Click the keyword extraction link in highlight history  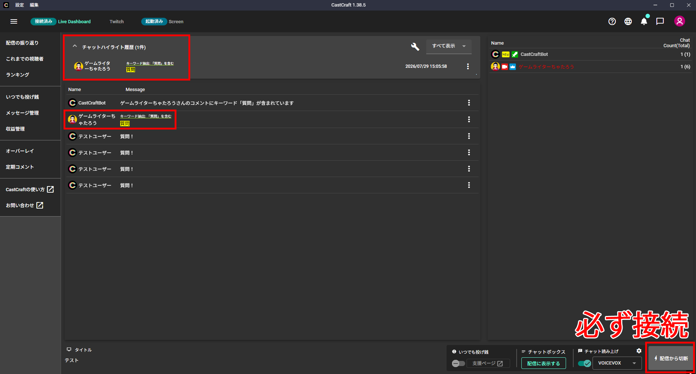[x=150, y=63]
